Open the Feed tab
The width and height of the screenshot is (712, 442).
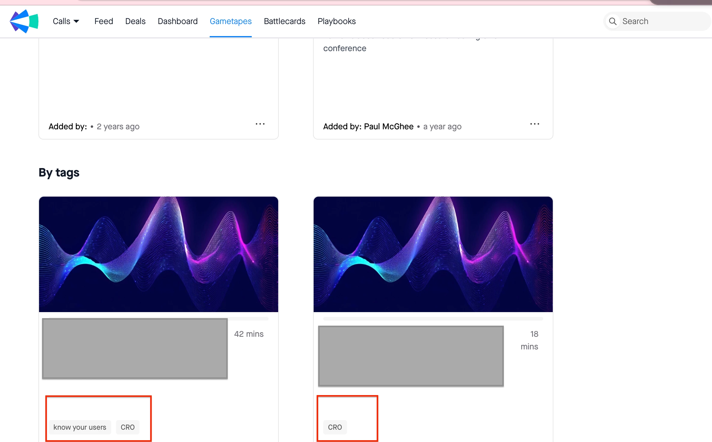tap(104, 21)
